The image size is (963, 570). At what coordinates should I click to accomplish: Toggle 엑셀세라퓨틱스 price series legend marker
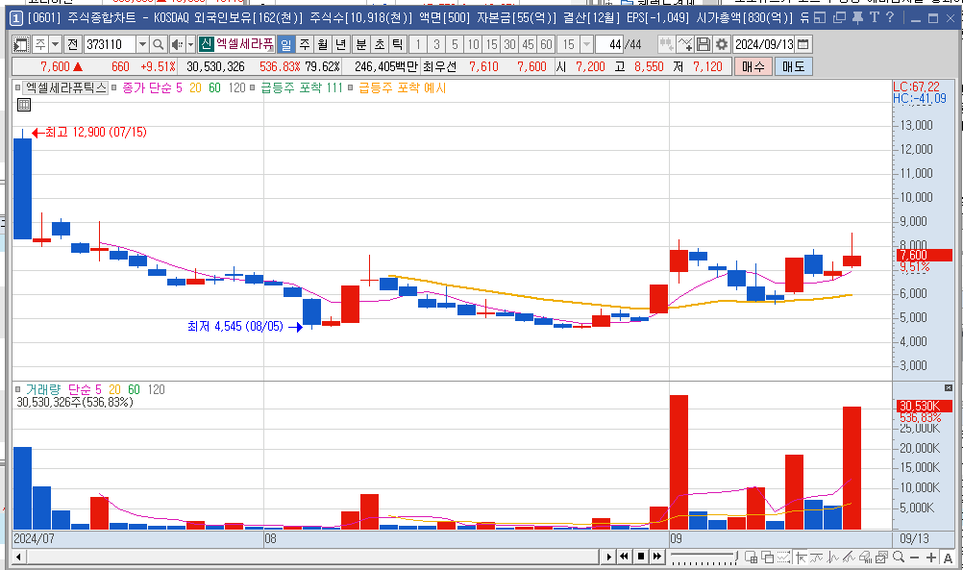(18, 87)
